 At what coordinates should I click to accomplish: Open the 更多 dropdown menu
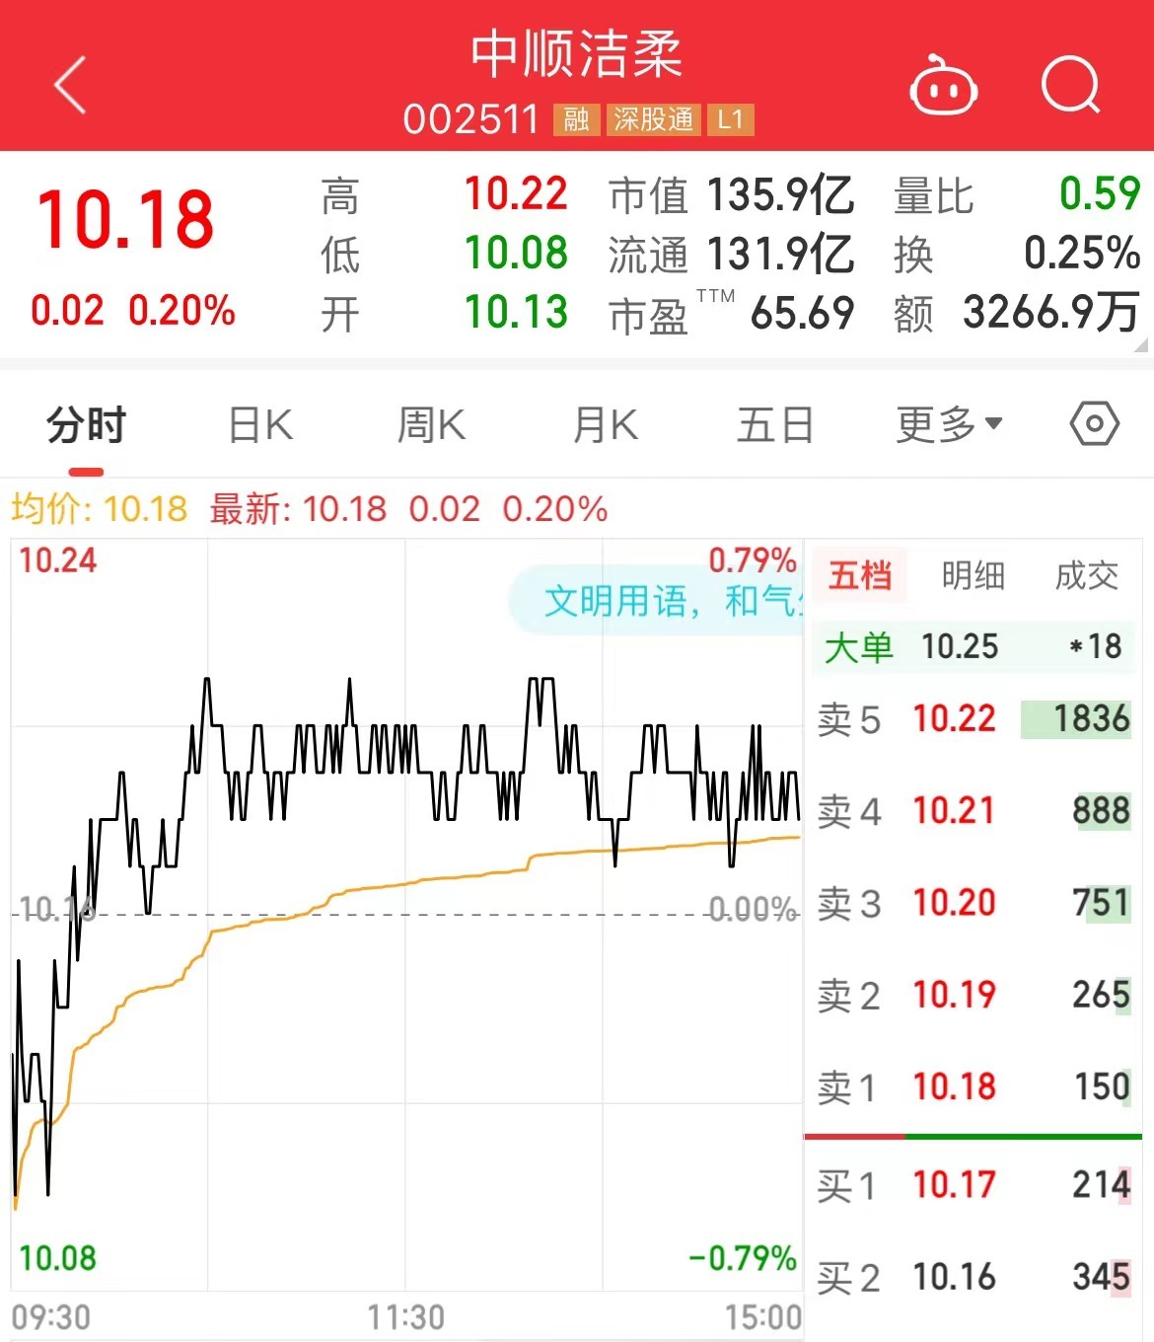pyautogui.click(x=949, y=424)
